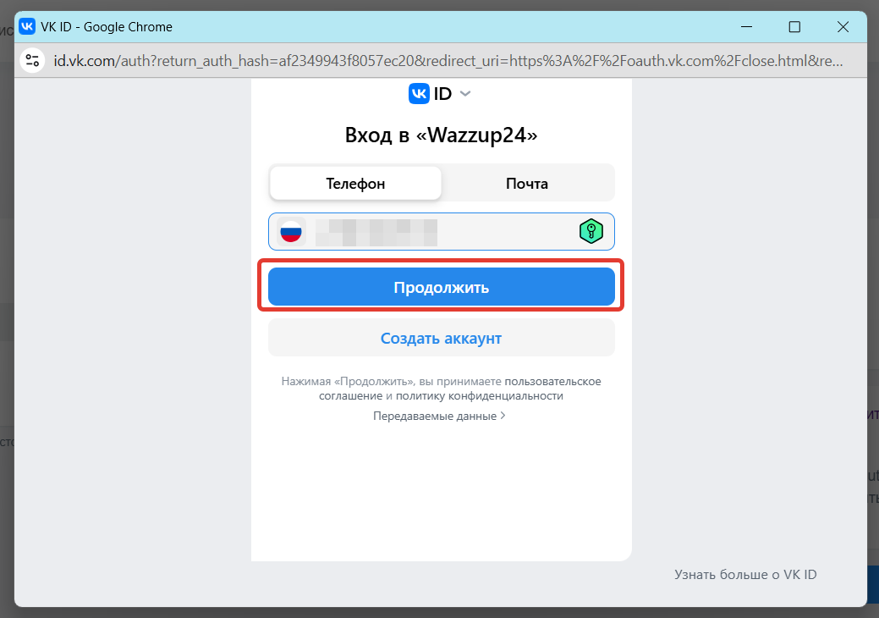Open Узнать больше о VK ID link
This screenshot has height=618, width=879.
(x=745, y=574)
